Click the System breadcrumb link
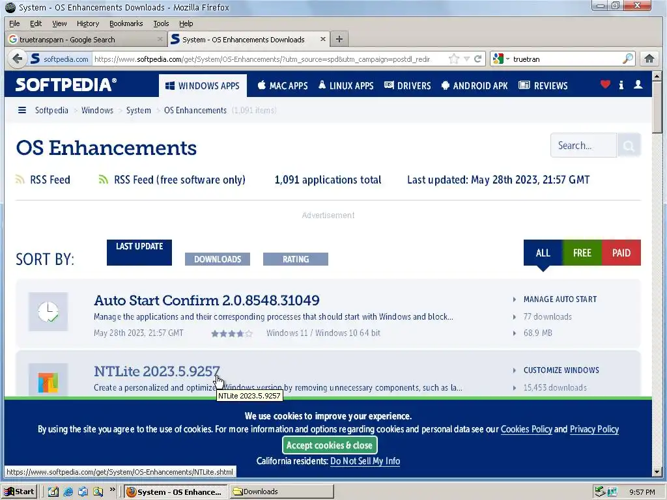This screenshot has width=667, height=500. [139, 110]
